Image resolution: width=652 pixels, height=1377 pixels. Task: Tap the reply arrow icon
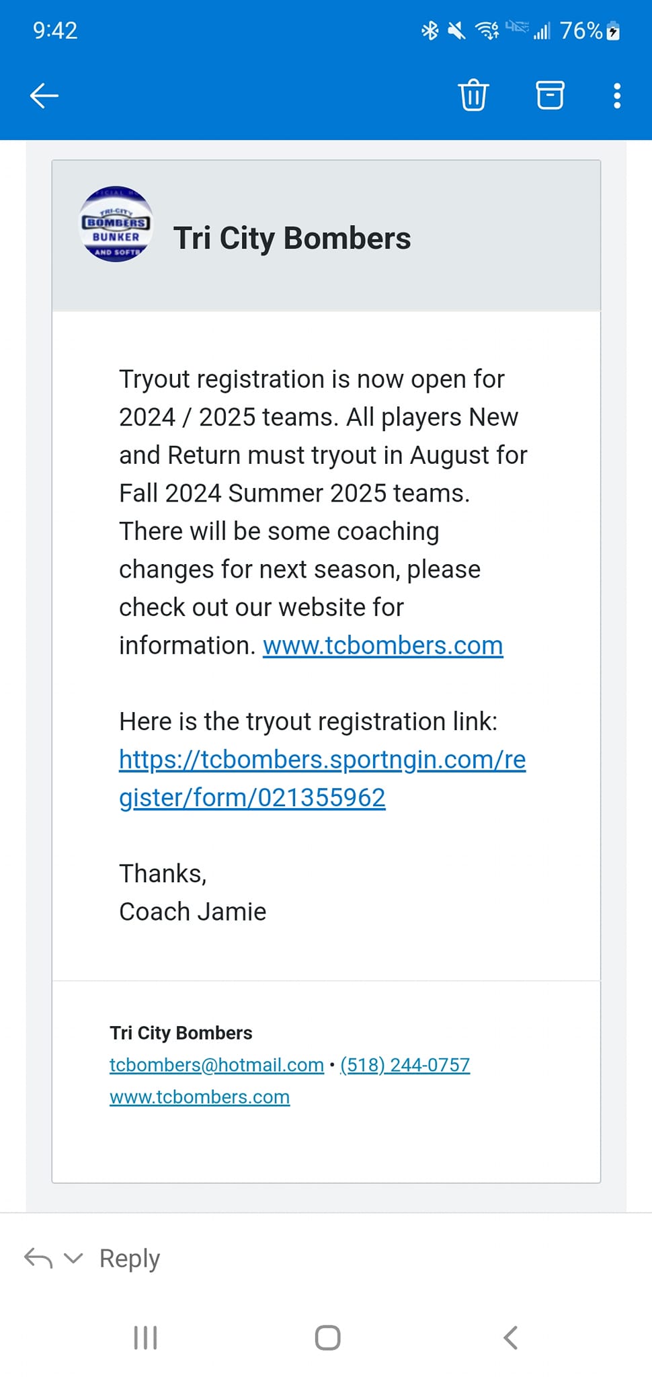point(38,1257)
